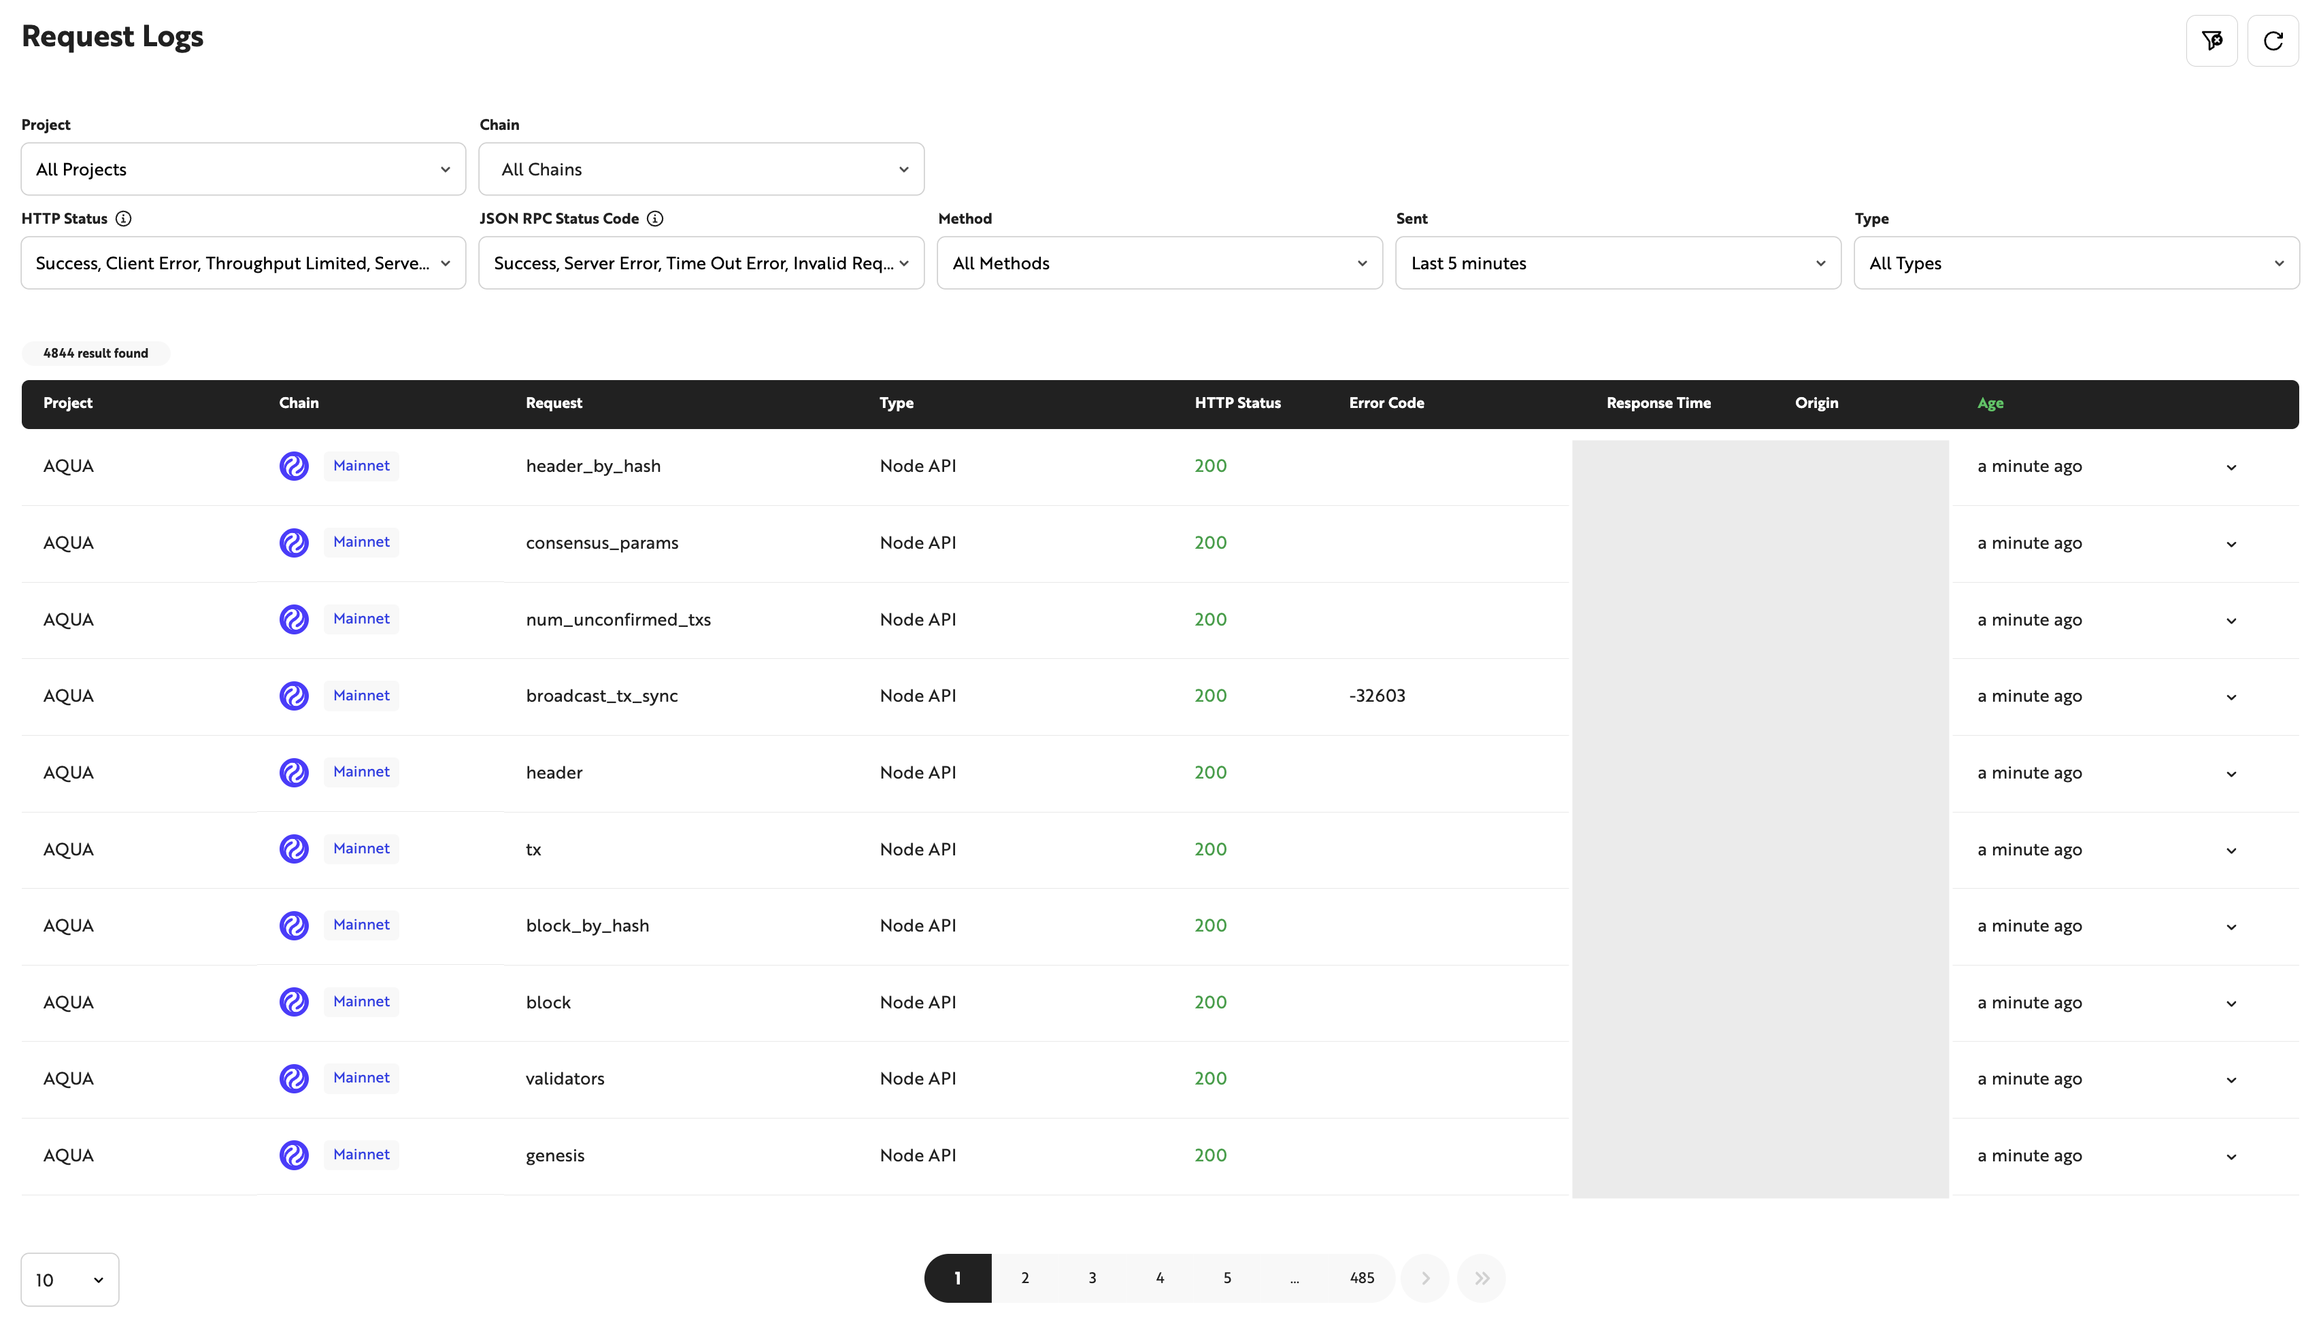Go to next page arrow

click(x=1424, y=1278)
